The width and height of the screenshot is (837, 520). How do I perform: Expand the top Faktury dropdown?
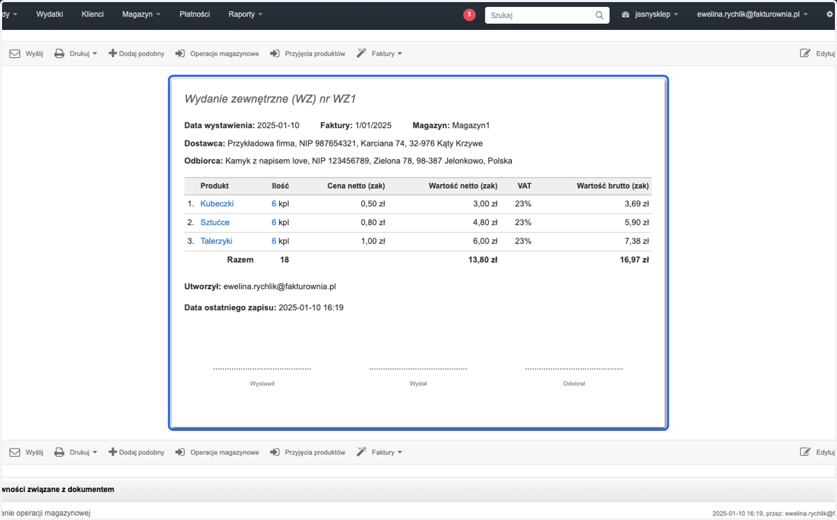pos(387,54)
